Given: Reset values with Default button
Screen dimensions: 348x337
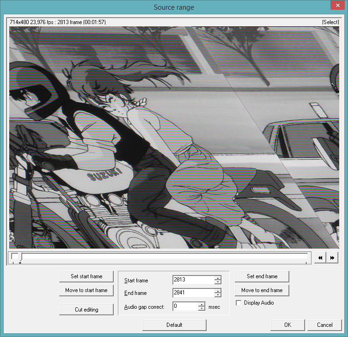Looking at the screenshot, I should click(x=174, y=325).
